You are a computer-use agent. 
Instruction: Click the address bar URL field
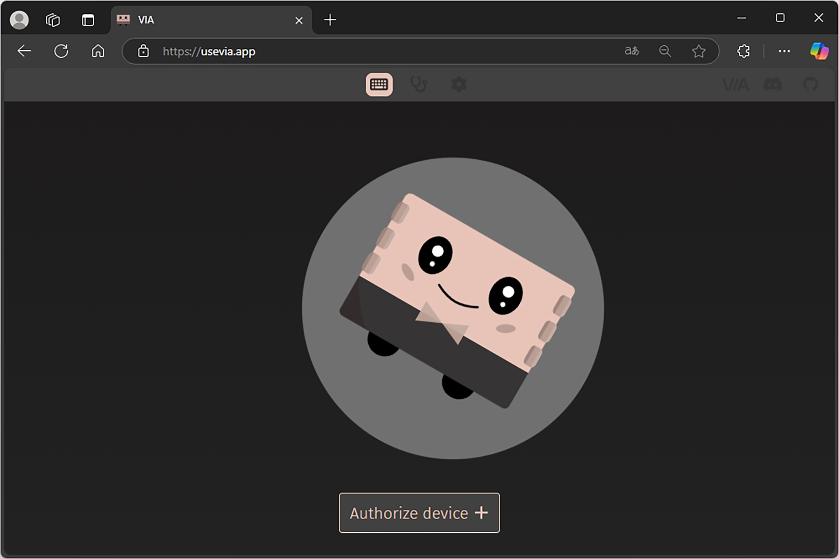tap(378, 51)
